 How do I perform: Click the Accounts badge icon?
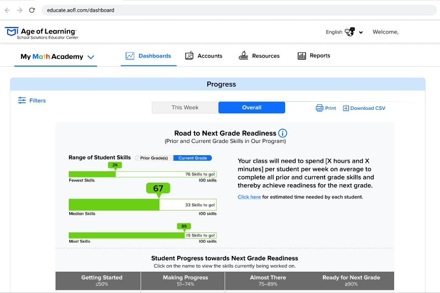coord(189,55)
